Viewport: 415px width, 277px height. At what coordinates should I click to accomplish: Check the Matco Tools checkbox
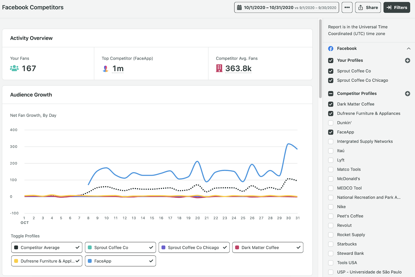331,170
